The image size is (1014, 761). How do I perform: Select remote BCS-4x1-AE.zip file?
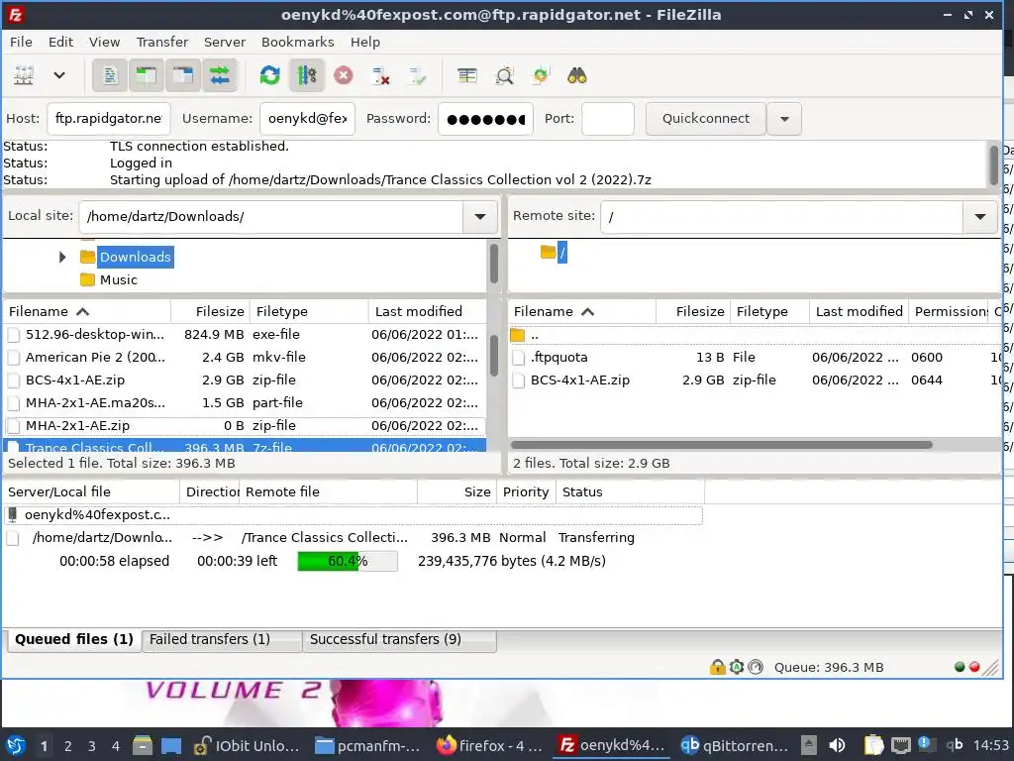[x=755, y=380]
